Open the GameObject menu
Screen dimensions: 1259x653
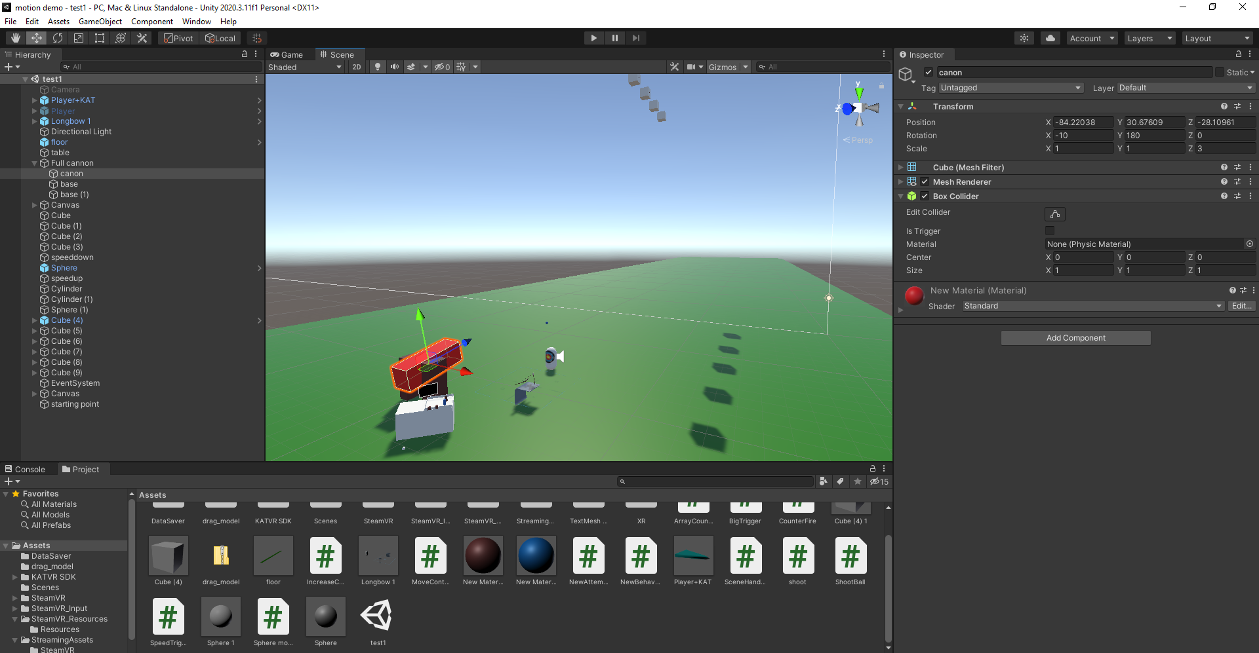[x=100, y=22]
